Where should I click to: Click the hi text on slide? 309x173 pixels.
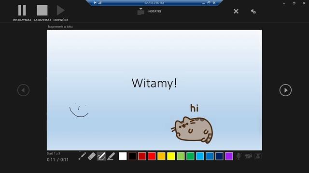click(x=194, y=108)
